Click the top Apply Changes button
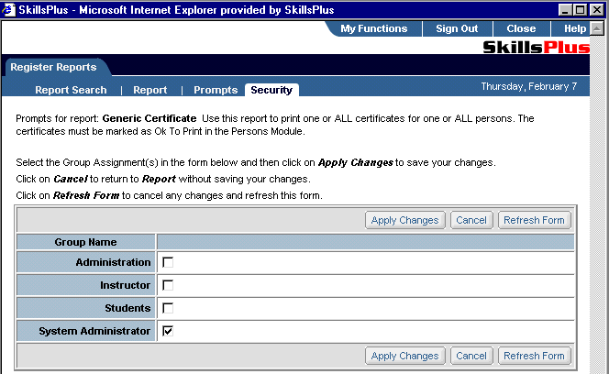 (x=405, y=220)
